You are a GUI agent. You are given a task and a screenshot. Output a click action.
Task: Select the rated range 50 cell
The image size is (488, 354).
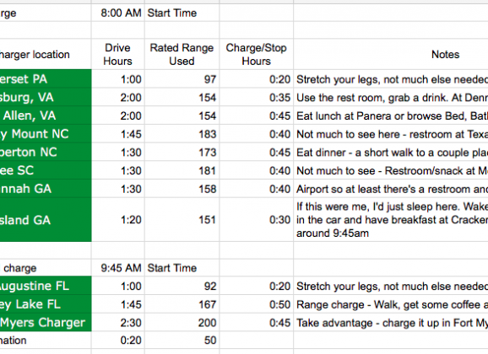182,340
